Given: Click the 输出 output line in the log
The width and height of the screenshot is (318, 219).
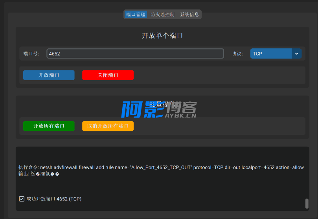Looking at the screenshot, I should coord(39,174).
